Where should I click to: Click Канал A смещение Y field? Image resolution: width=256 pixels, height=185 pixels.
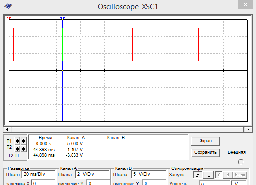(98, 183)
